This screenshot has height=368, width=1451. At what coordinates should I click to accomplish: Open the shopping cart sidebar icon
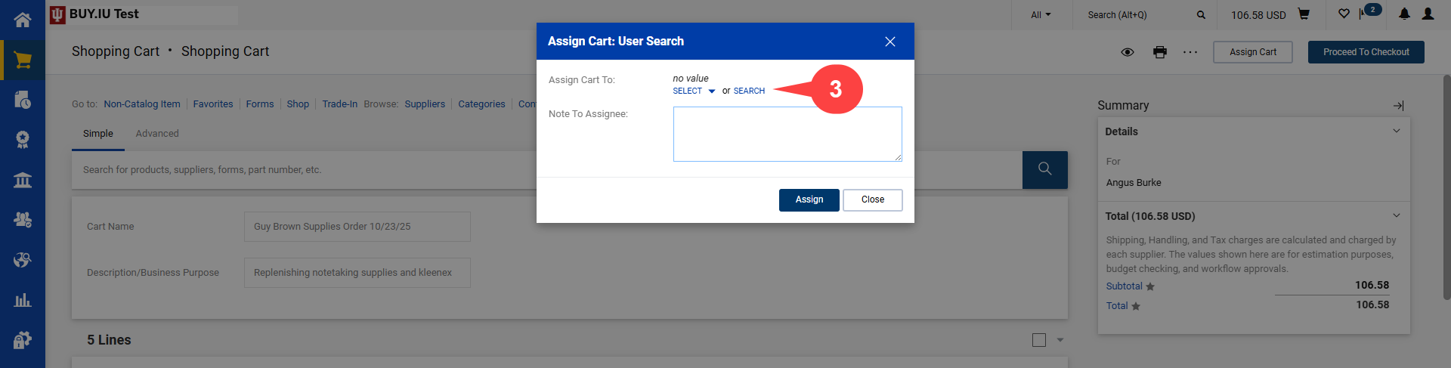[23, 60]
